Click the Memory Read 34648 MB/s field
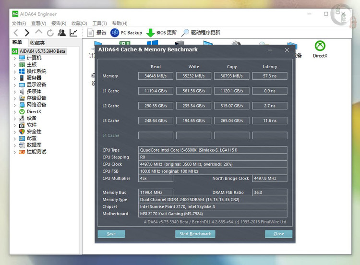Viewport: 360px width, 265px height. point(156,76)
